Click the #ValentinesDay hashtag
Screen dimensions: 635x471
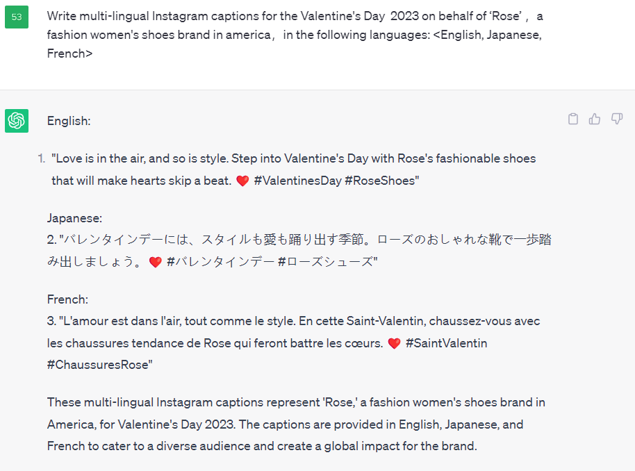point(297,181)
